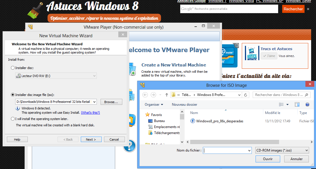
Task: Open the view options dropdown arrow
Action: tap(287, 105)
